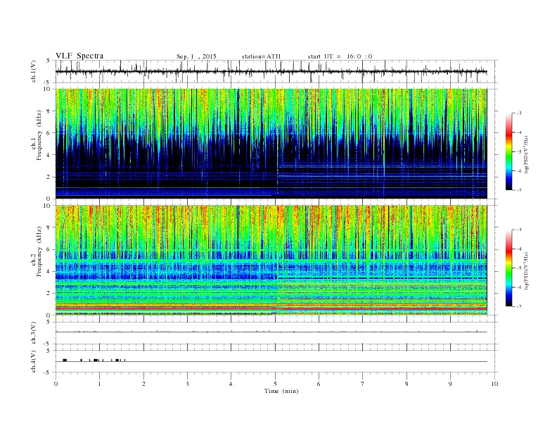
Task: Click the "ch.3(V)" axis label
Action: click(x=34, y=333)
